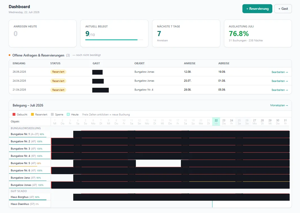Open Bearbeiten link for 21.04.2026 entry
The height and width of the screenshot is (213, 300).
[x=280, y=90]
